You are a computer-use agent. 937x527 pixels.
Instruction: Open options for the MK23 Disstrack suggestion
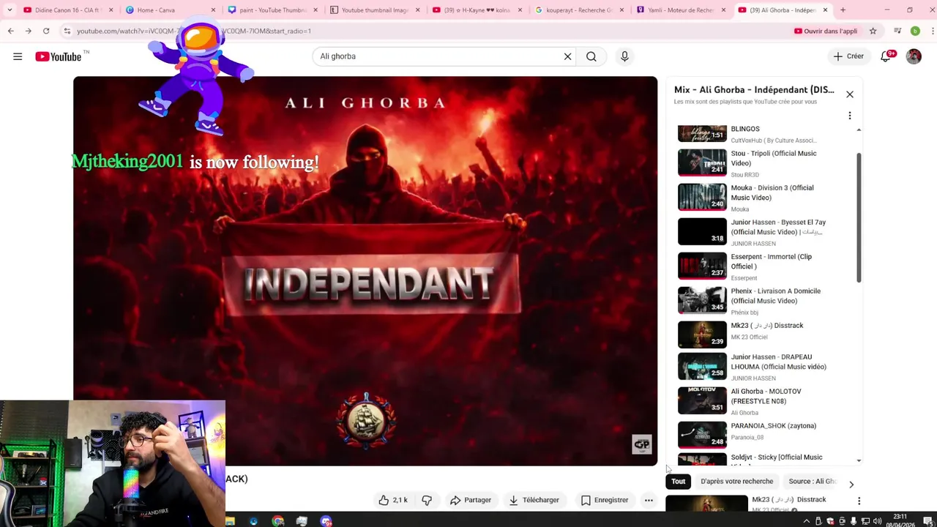pos(859,501)
